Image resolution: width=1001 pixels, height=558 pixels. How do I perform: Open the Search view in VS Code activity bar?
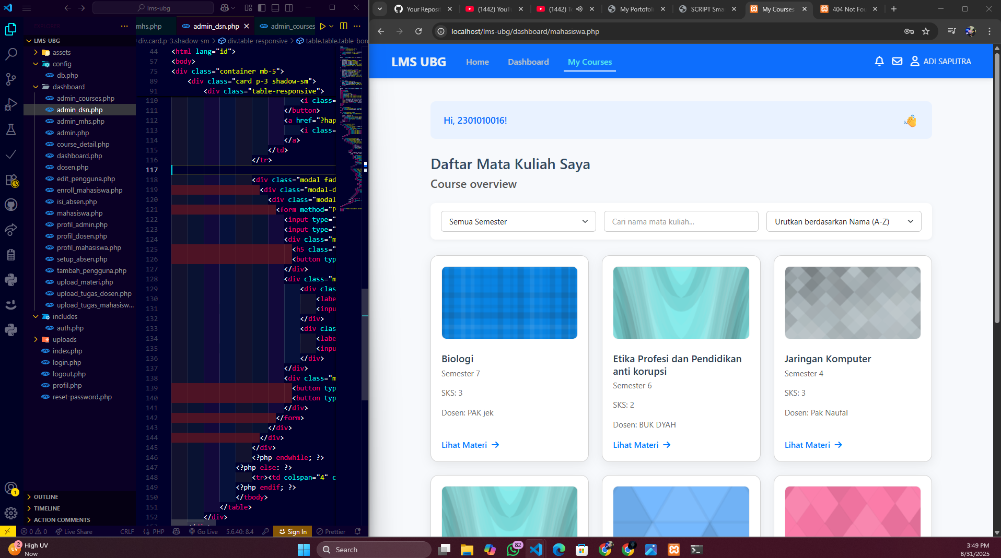[11, 54]
